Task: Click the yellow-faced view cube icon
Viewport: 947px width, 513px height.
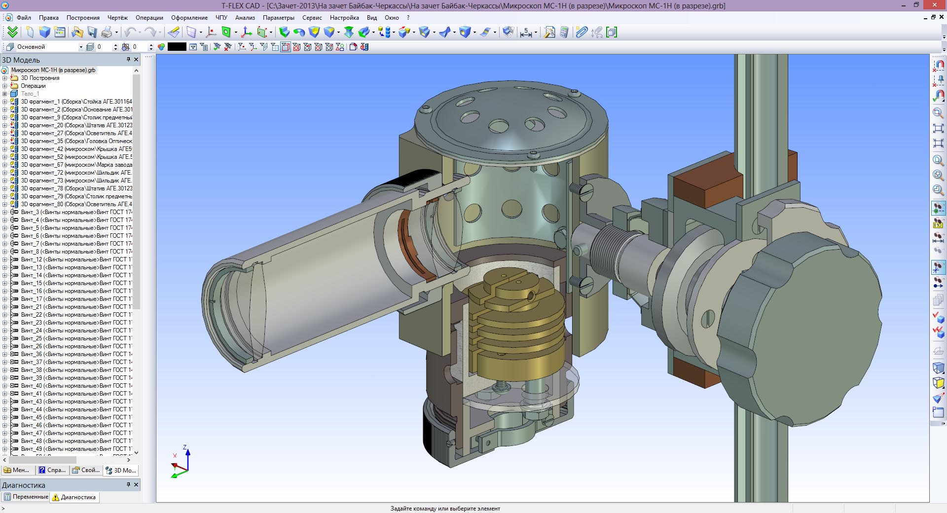Action: coord(938,383)
